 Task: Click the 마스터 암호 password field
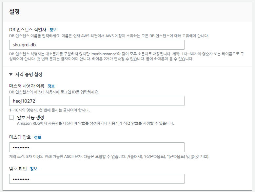tap(97, 147)
